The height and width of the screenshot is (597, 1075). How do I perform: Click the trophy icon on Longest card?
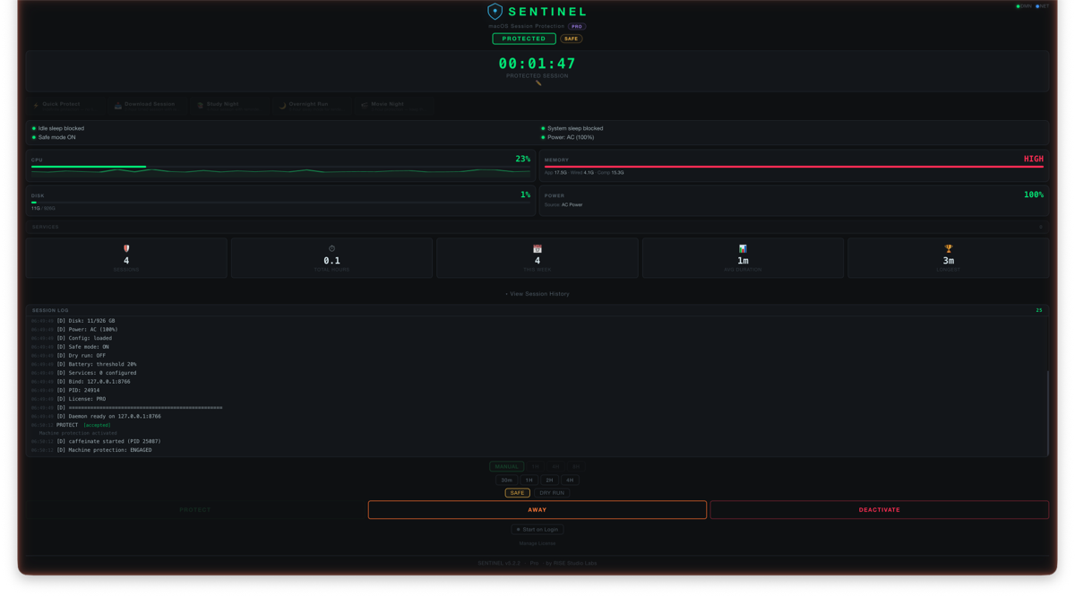coord(949,248)
